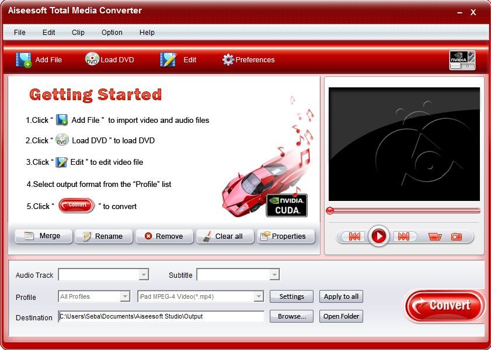The height and width of the screenshot is (350, 491).
Task: Open the File menu
Action: pos(19,33)
